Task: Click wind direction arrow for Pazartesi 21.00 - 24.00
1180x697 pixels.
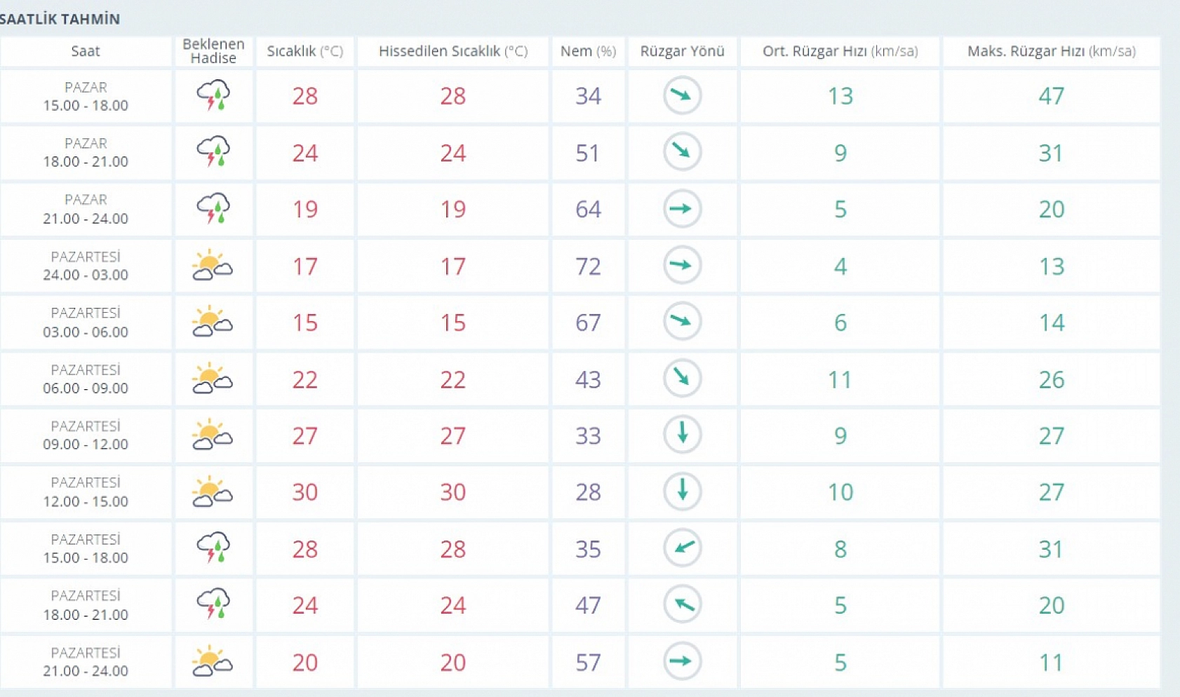Action: click(x=682, y=661)
